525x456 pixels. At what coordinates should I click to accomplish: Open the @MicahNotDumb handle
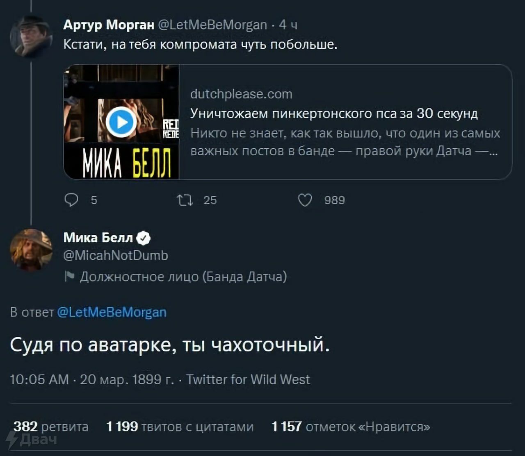pos(116,256)
